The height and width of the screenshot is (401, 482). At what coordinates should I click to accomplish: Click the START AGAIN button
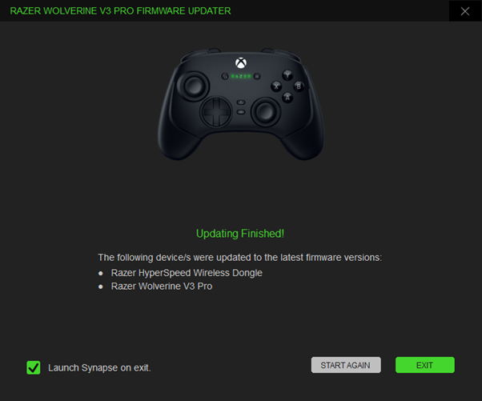346,365
